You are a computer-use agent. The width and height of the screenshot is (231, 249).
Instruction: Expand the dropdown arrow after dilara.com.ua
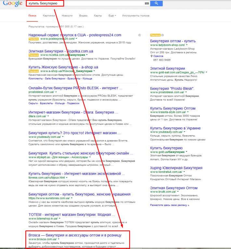pyautogui.click(x=48, y=116)
